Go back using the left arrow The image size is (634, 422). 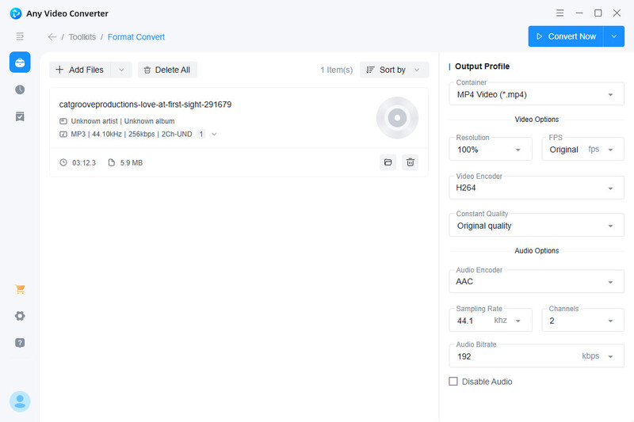52,36
